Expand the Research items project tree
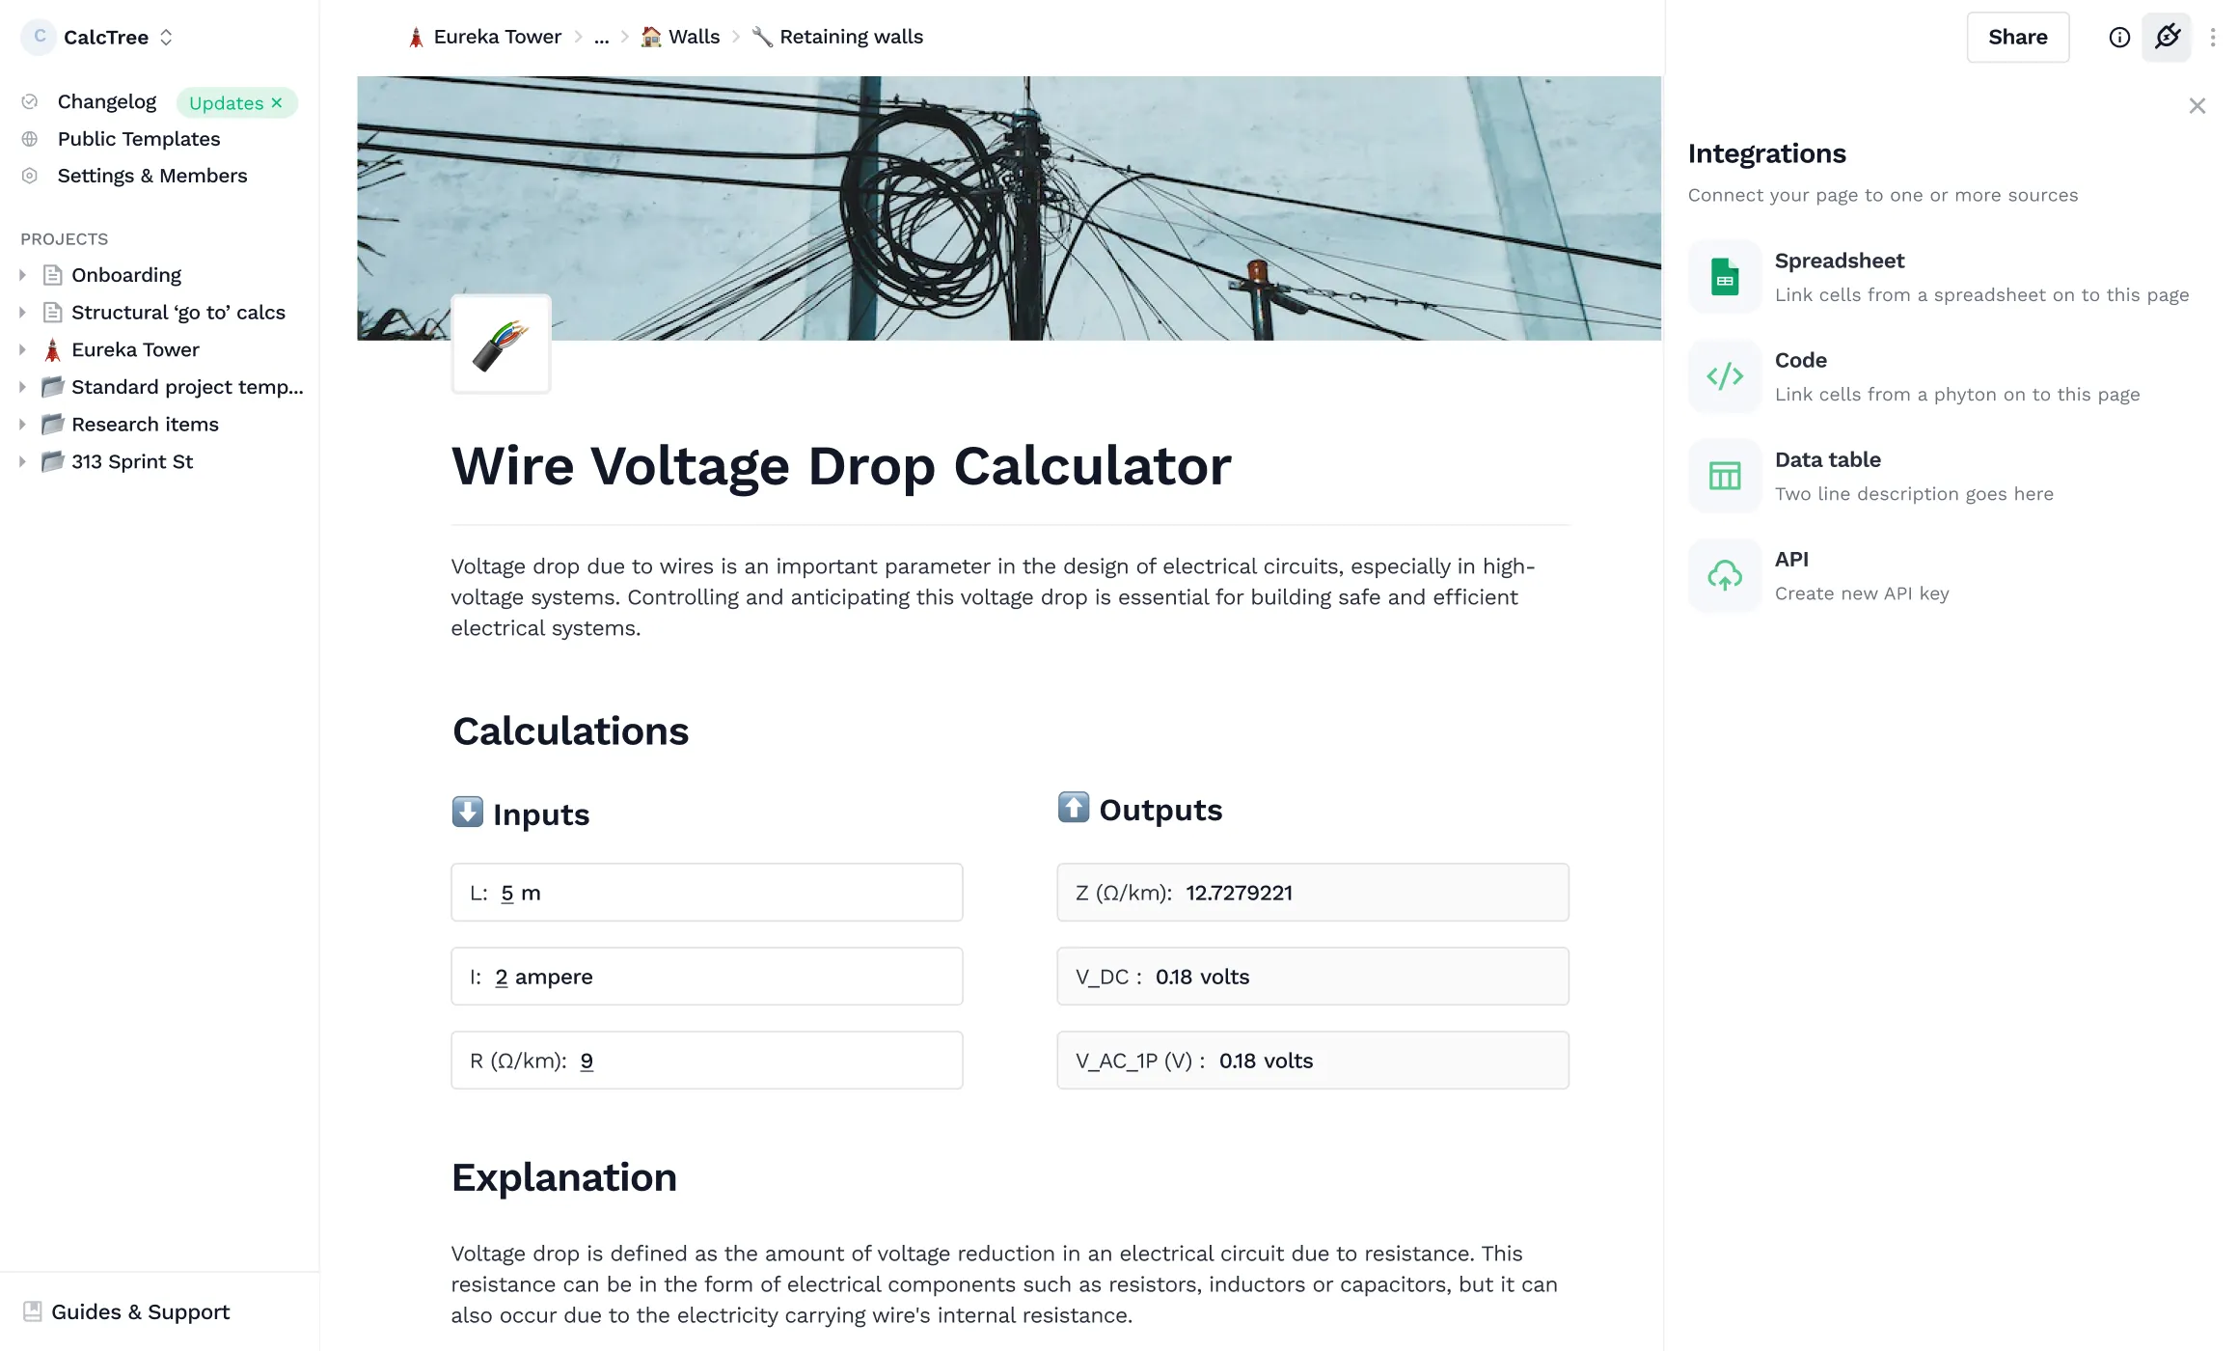The image size is (2238, 1351). click(24, 424)
